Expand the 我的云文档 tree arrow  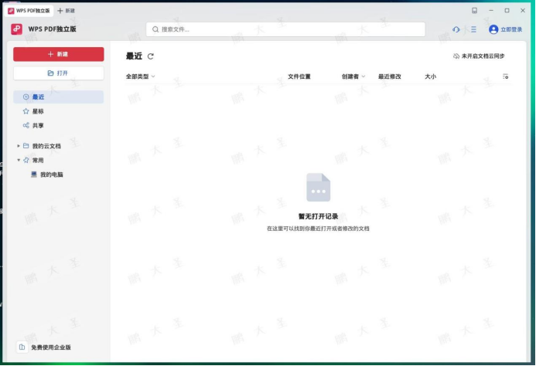pos(19,146)
